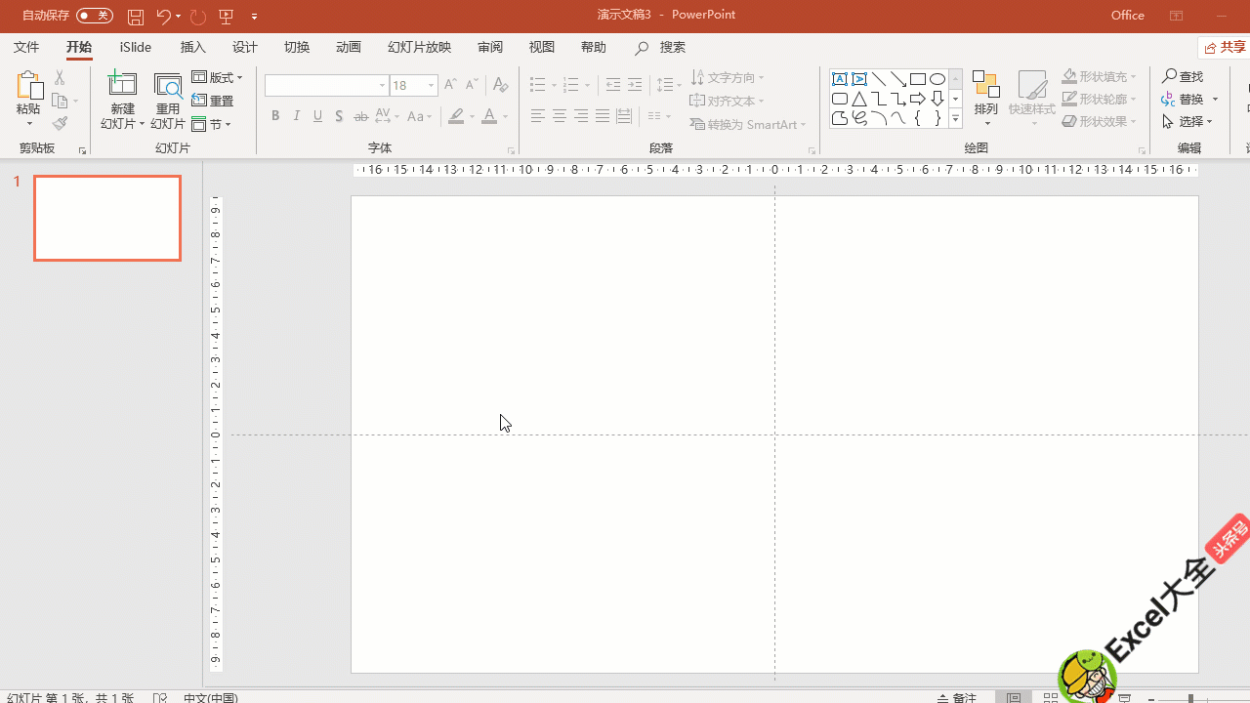Click the center align paragraph icon
This screenshot has width=1250, height=703.
tap(560, 116)
